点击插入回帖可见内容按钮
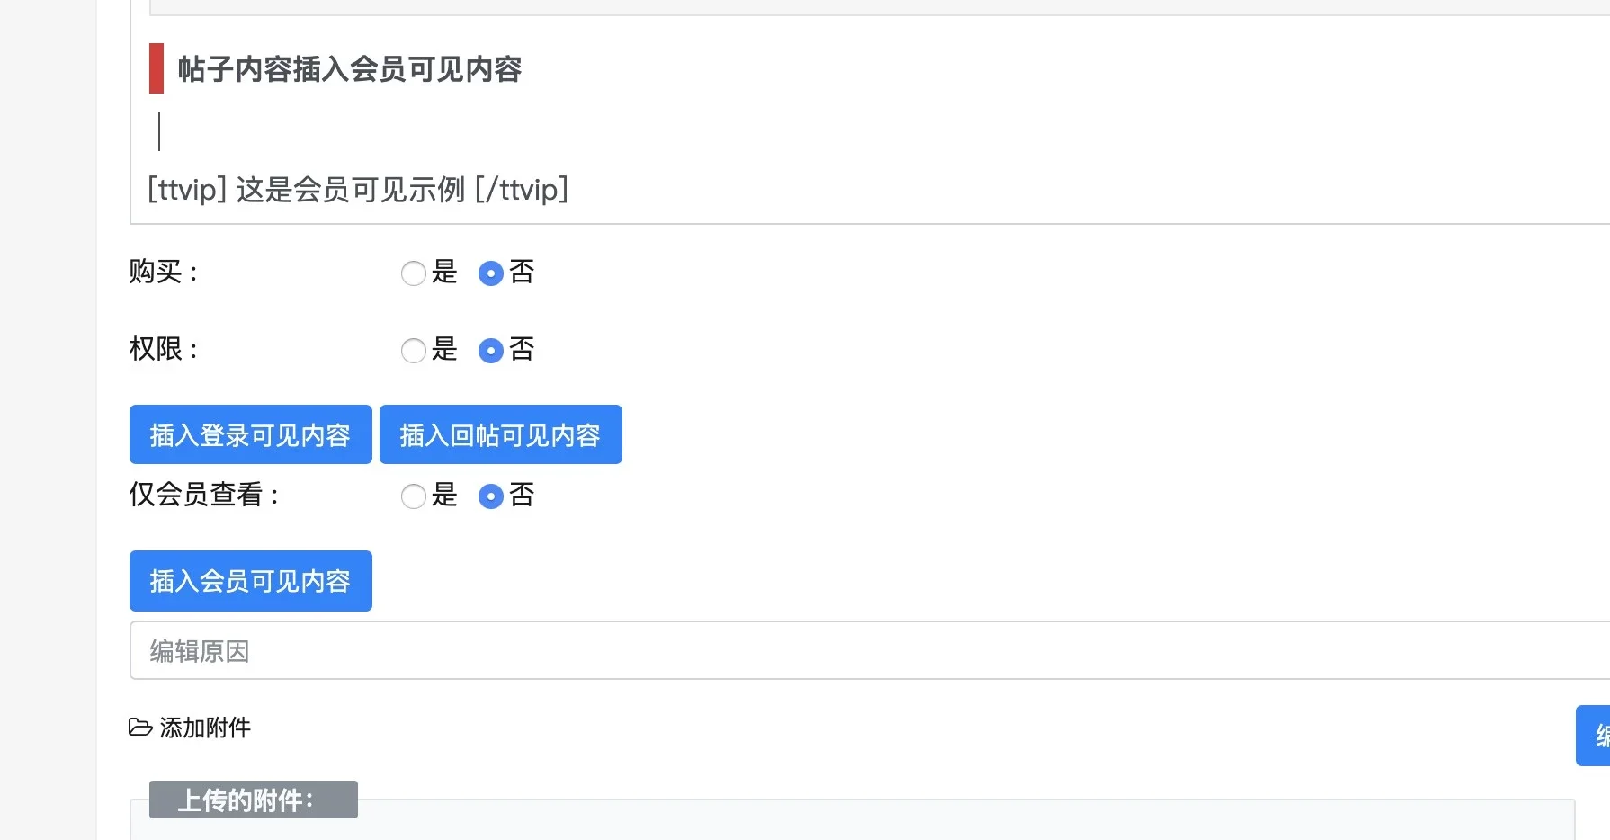Image resolution: width=1610 pixels, height=840 pixels. tap(501, 434)
